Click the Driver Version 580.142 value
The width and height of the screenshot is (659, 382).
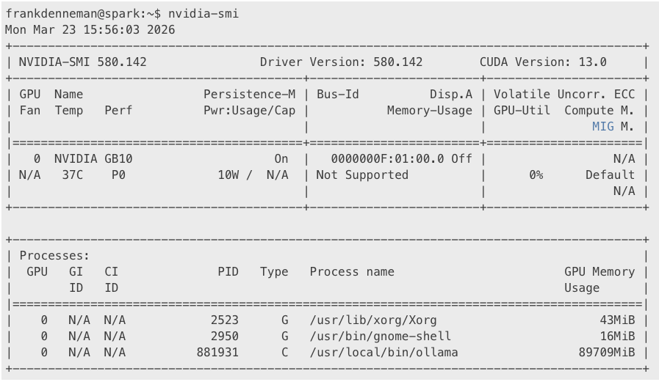coord(398,62)
